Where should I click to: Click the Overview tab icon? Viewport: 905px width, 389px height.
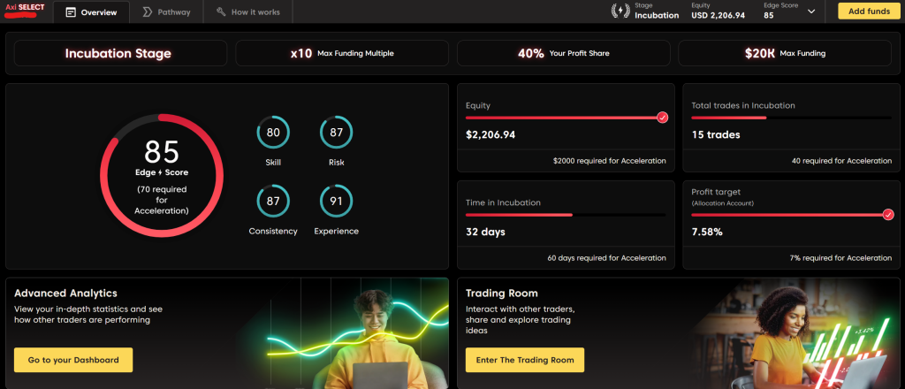(71, 12)
